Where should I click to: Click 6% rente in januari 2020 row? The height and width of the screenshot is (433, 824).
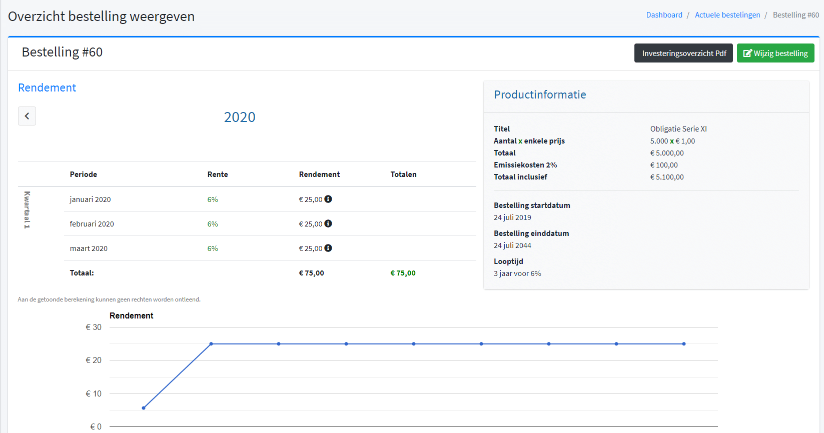pos(213,199)
